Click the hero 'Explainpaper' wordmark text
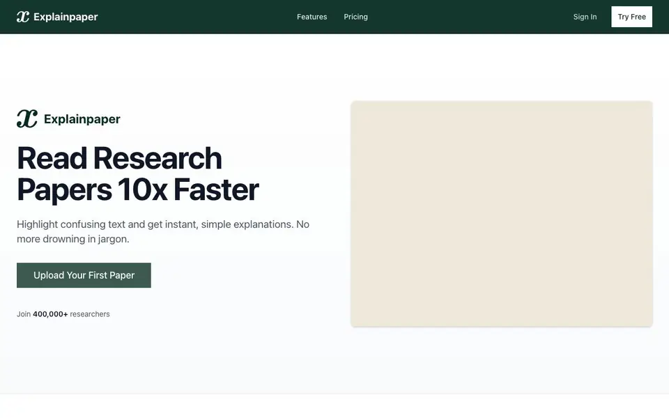The width and height of the screenshot is (669, 418). click(82, 119)
